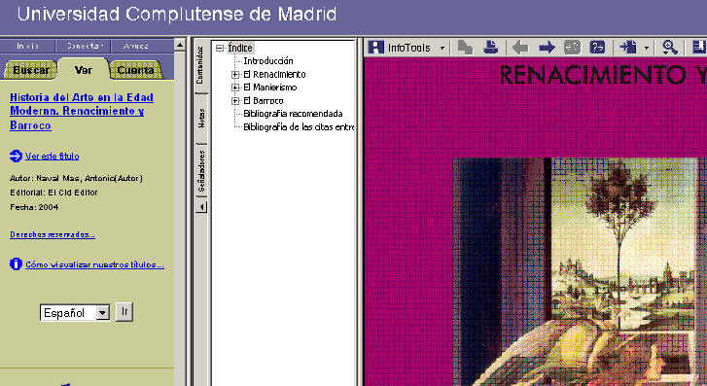
Task: Click the go-to-page question mark icon
Action: [597, 47]
